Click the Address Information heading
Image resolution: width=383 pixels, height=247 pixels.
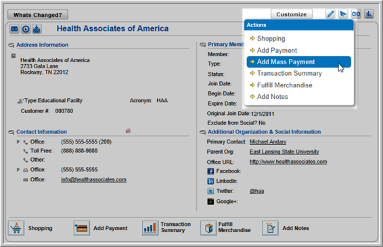[x=42, y=45]
